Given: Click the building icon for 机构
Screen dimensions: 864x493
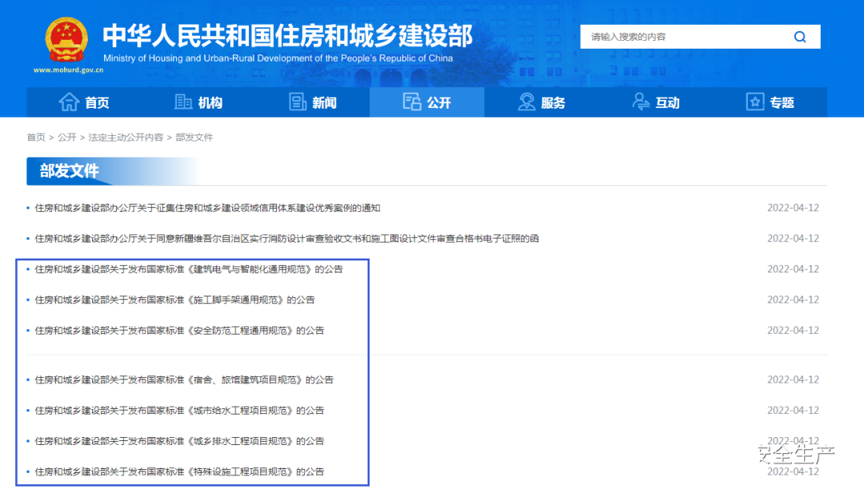Looking at the screenshot, I should pyautogui.click(x=183, y=102).
